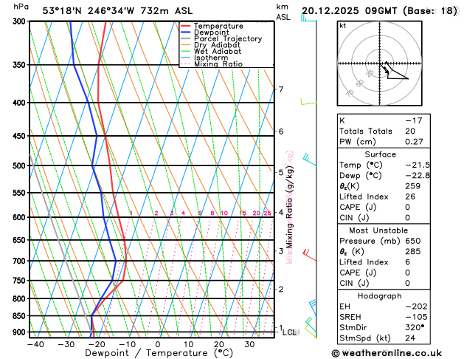Screen dimensions: 464x359
Task: Click the 'Wet Adiabat' legend label
Action: (x=218, y=51)
